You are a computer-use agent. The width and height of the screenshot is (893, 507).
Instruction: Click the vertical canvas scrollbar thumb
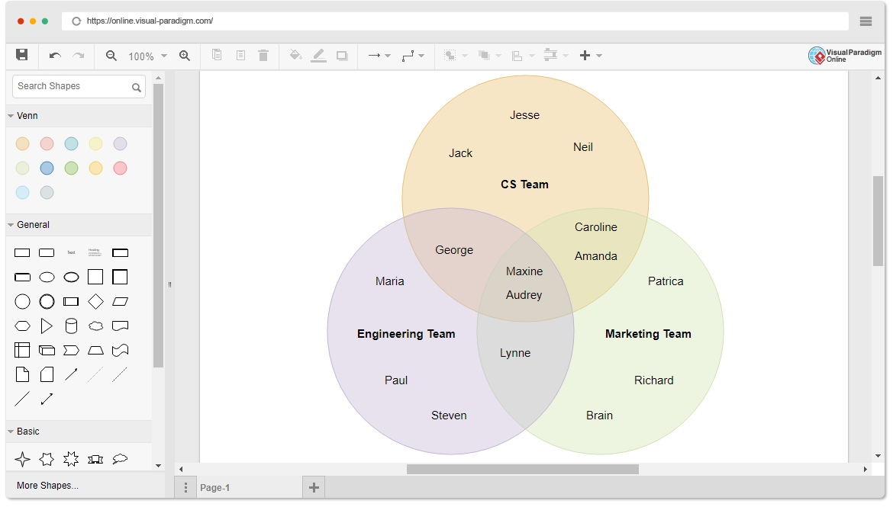(x=878, y=221)
